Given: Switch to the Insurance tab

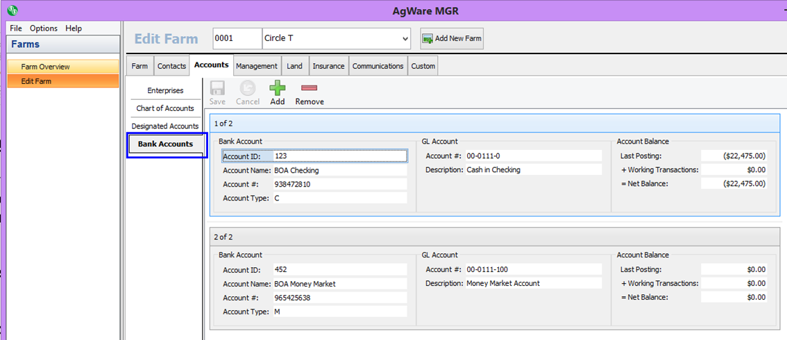Looking at the screenshot, I should [x=328, y=66].
